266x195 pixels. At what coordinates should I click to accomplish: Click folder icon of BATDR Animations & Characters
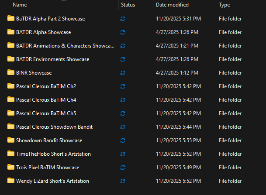pos(11,45)
